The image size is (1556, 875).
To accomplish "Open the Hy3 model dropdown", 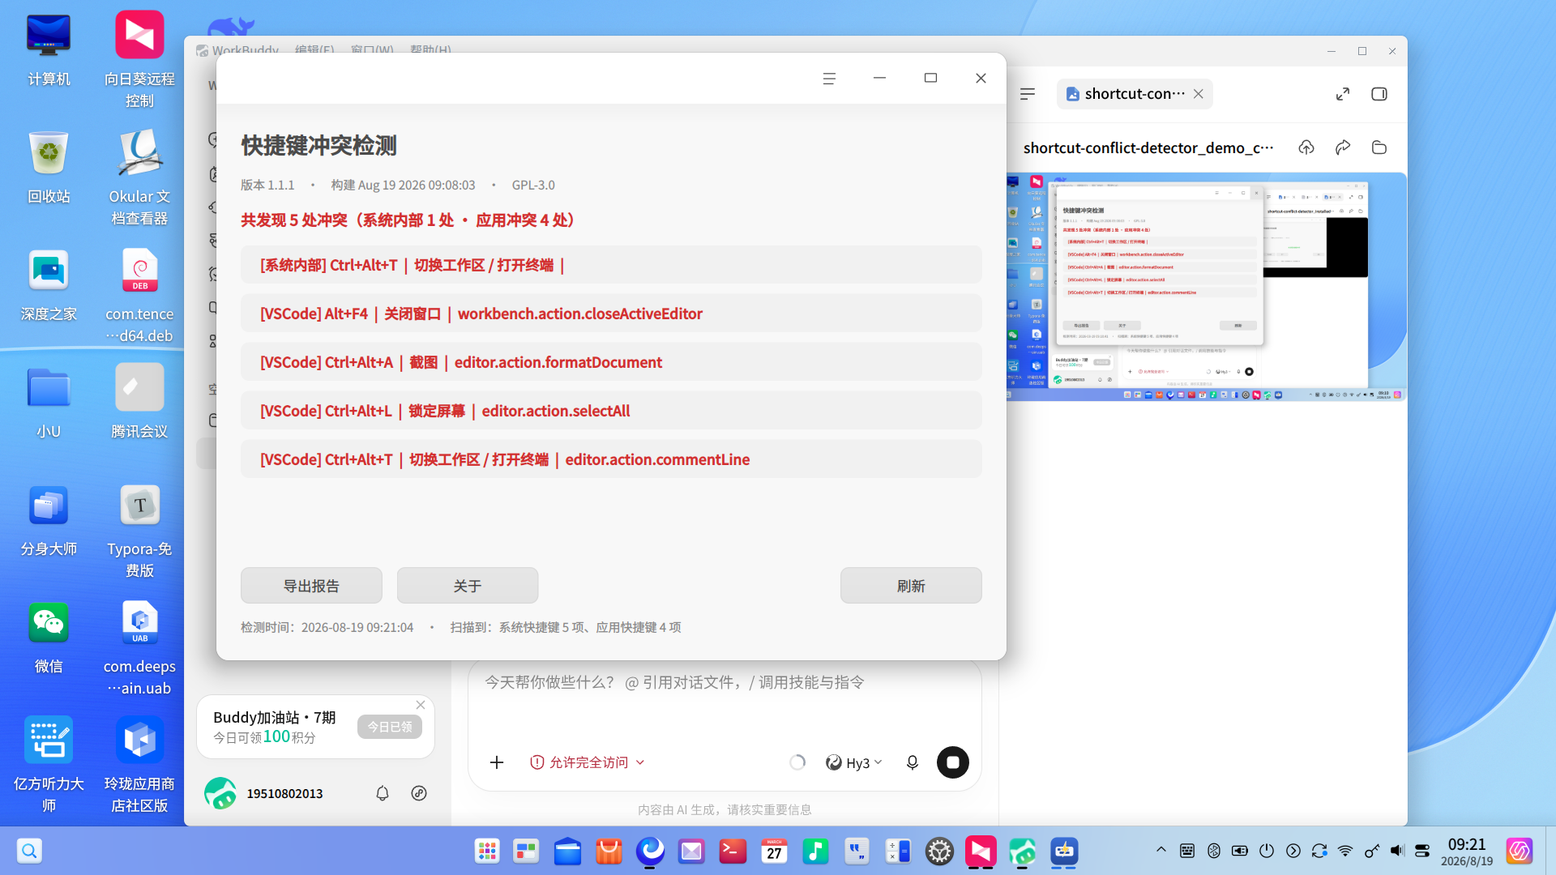I will coord(854,762).
